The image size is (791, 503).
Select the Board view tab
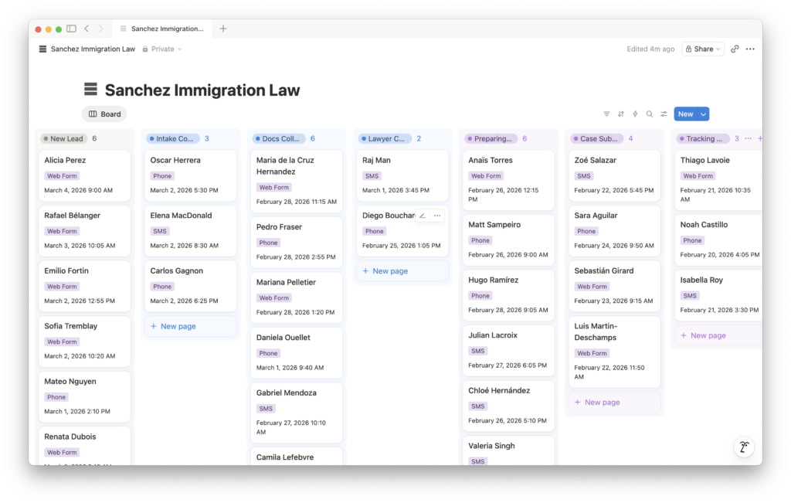104,114
